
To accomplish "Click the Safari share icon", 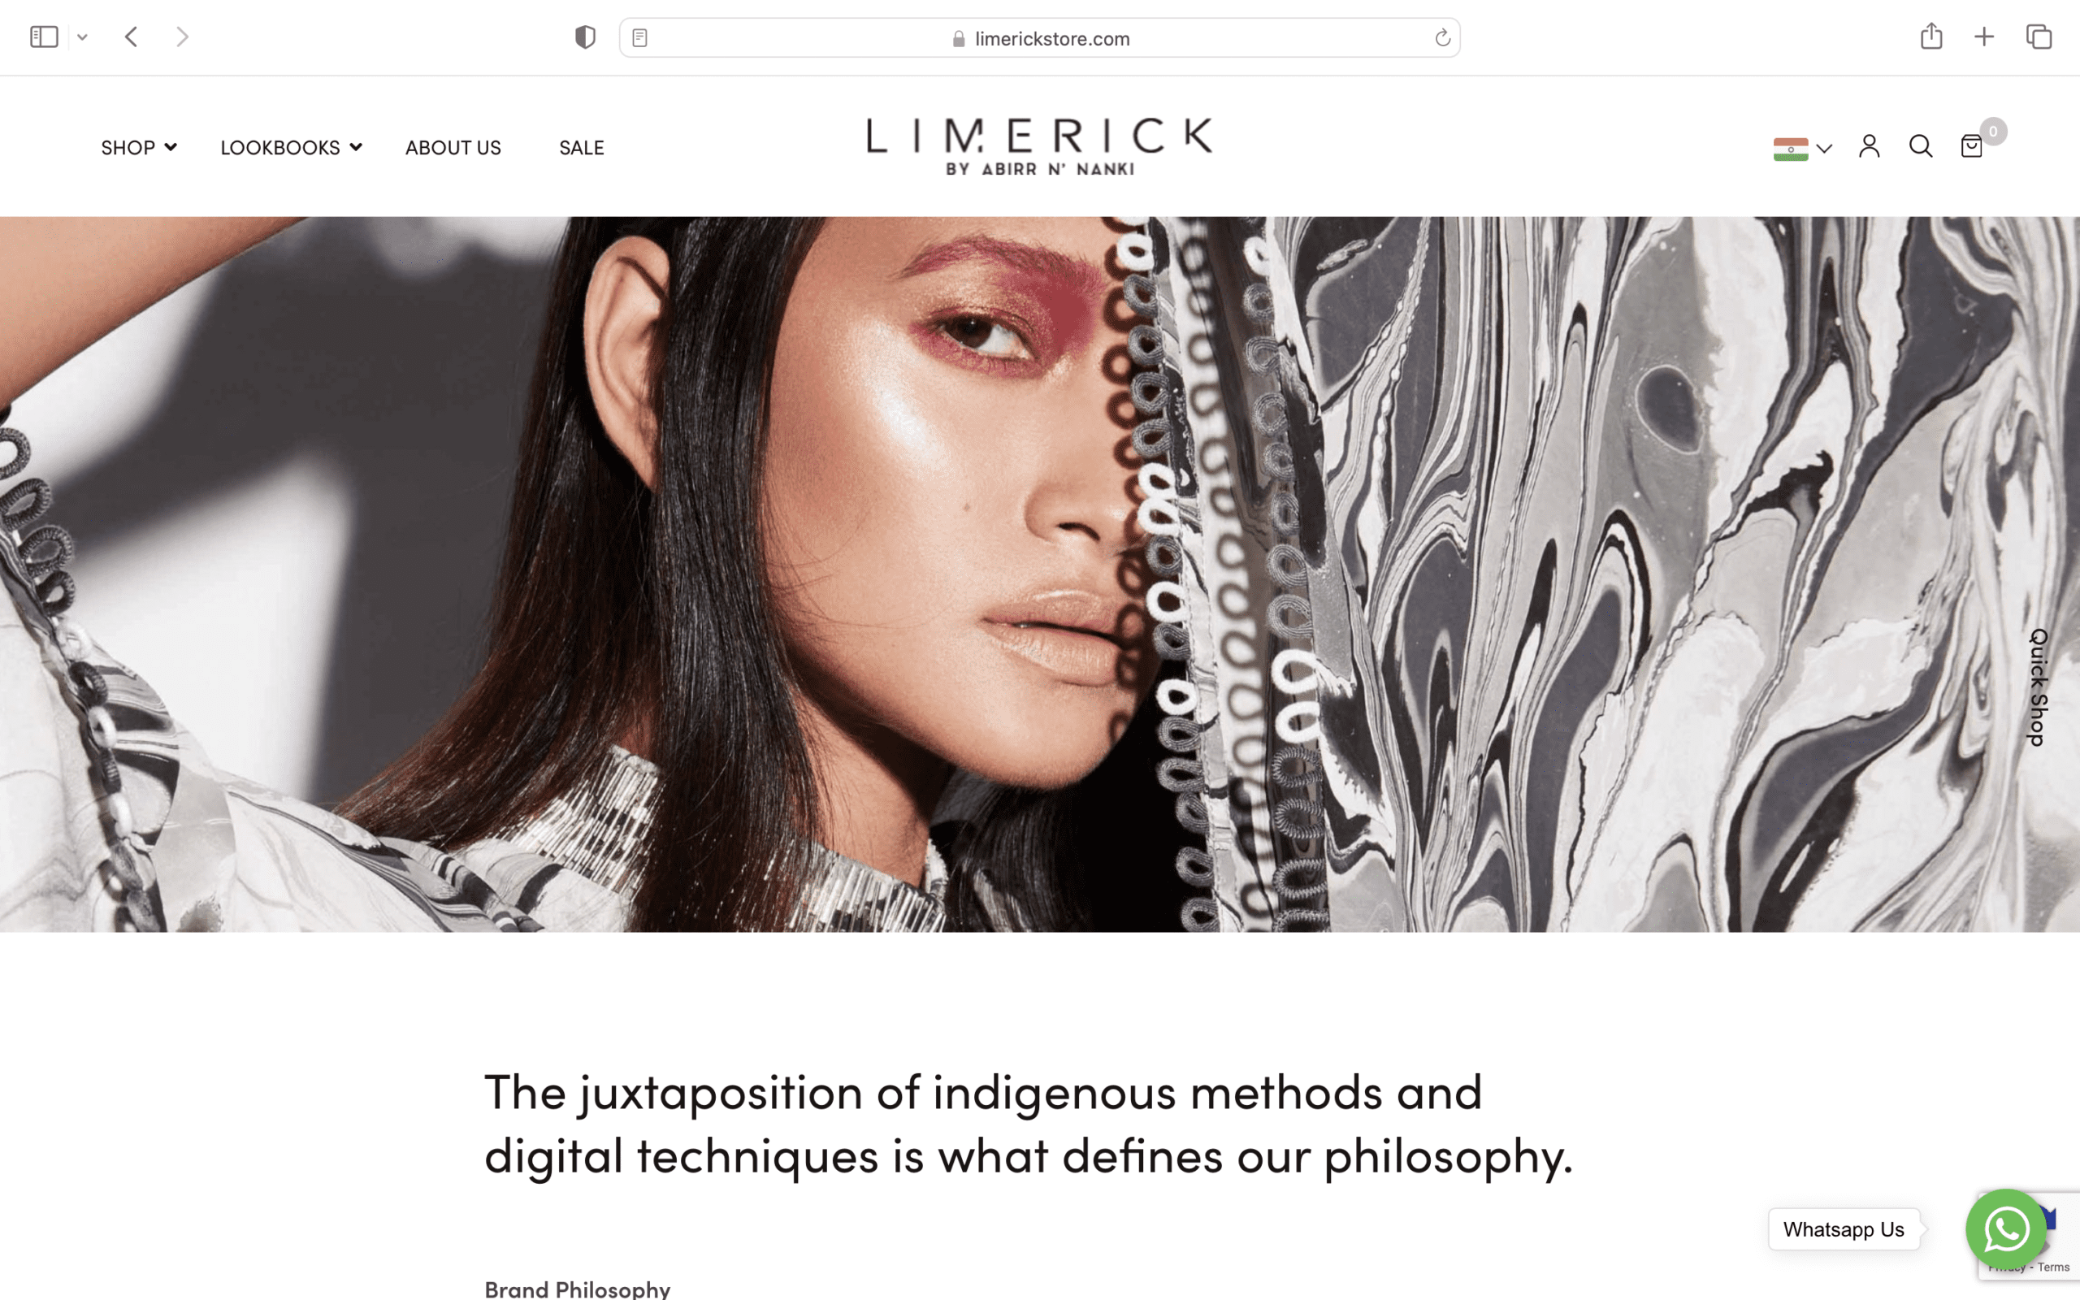I will (x=1931, y=36).
